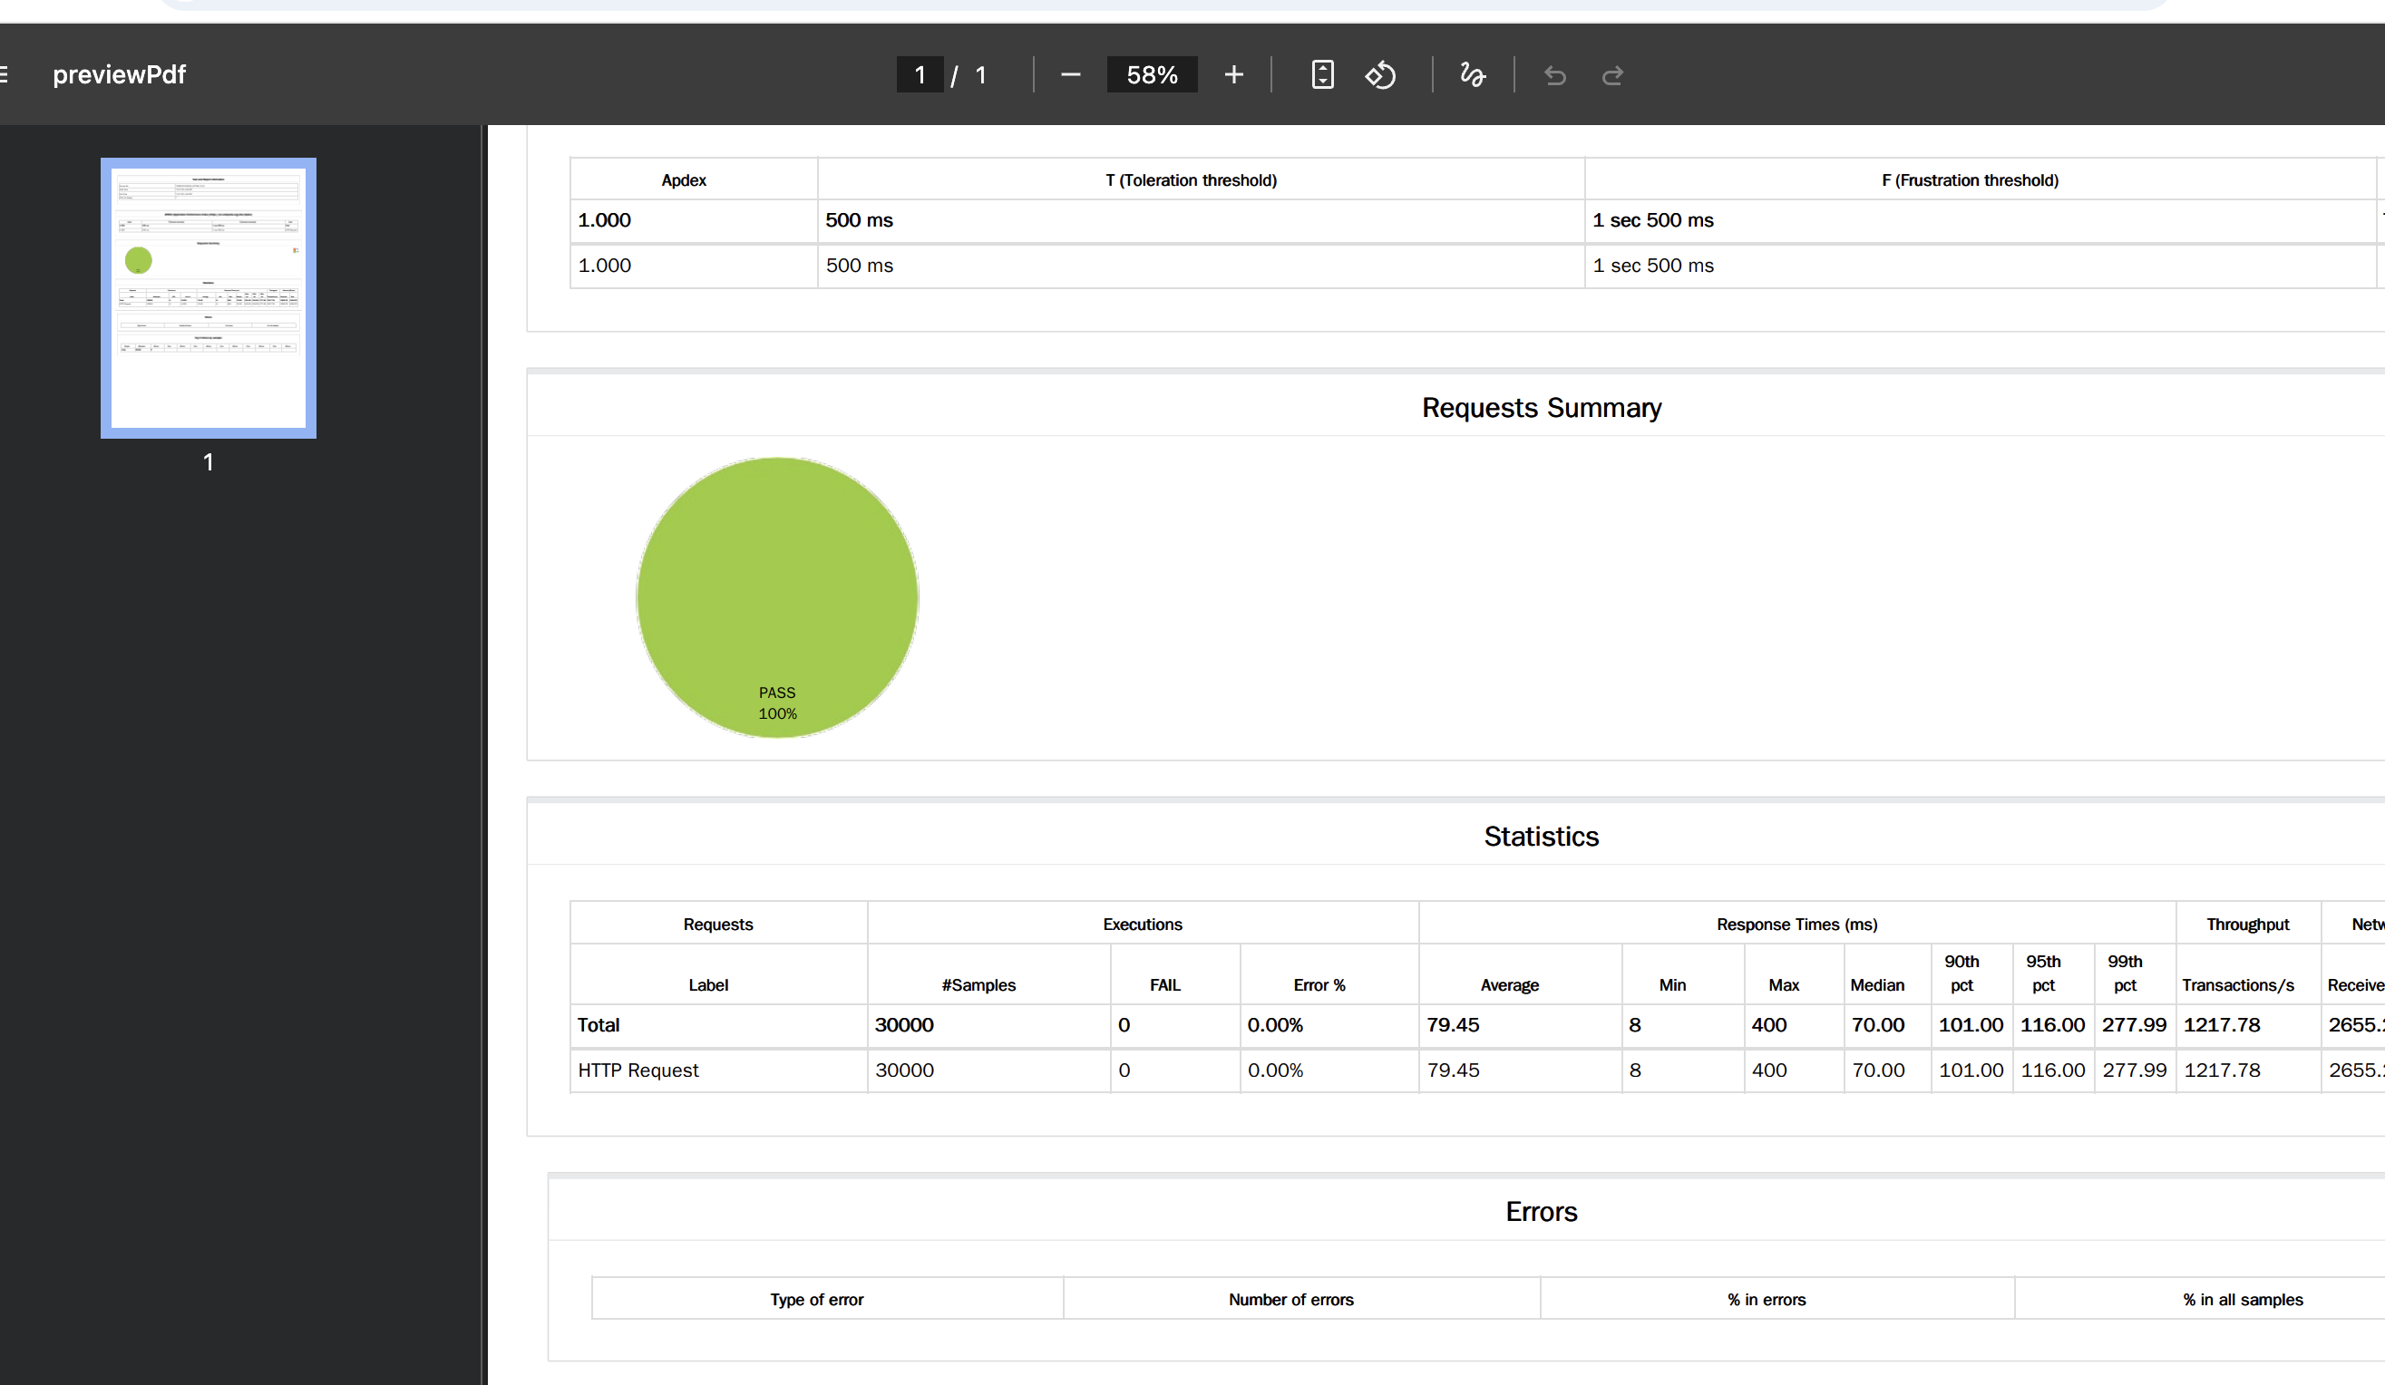The height and width of the screenshot is (1385, 2385).
Task: Click the zoom in plus button
Action: pyautogui.click(x=1233, y=74)
